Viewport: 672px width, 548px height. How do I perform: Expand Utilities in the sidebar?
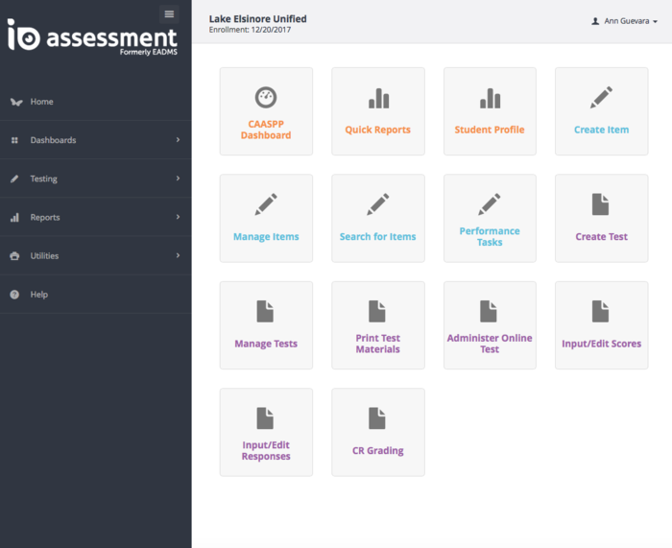tap(96, 256)
